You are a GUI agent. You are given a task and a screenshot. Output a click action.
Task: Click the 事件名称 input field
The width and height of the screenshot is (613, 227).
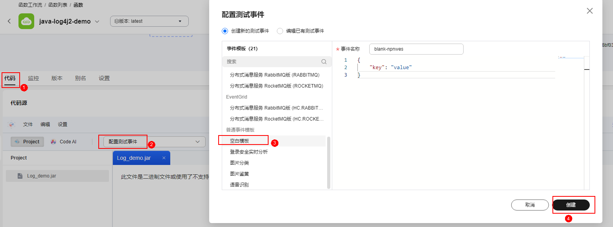pos(416,49)
